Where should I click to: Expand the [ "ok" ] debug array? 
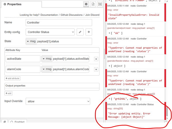pyautogui.click(x=109, y=33)
